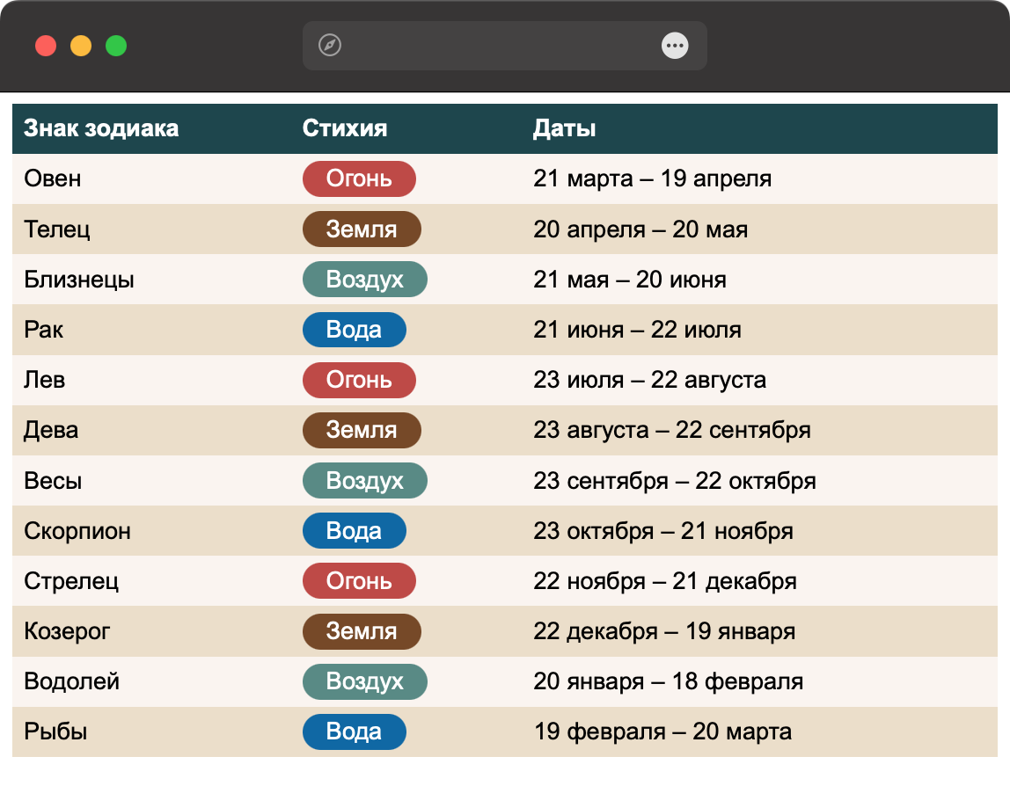Viewport: 1010px width, 786px height.
Task: Click the "Вода" badge for Скорпион
Action: pos(354,531)
